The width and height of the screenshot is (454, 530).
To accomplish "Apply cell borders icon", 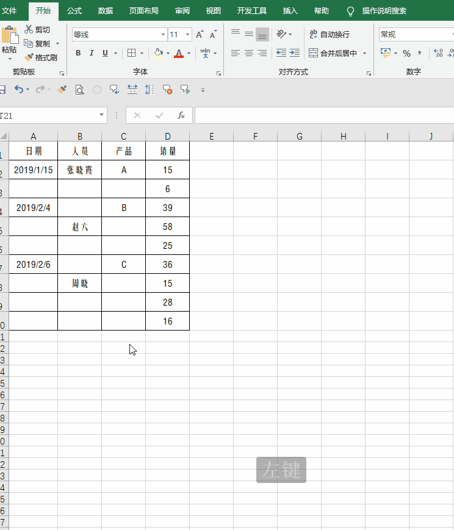I will [x=132, y=53].
